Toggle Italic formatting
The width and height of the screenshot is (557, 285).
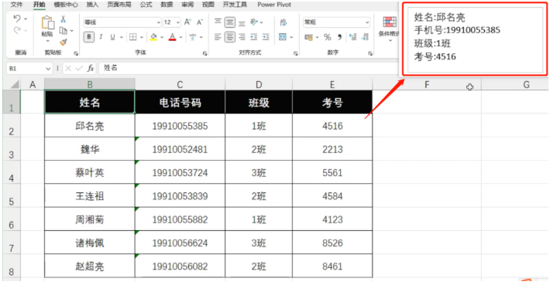point(101,37)
